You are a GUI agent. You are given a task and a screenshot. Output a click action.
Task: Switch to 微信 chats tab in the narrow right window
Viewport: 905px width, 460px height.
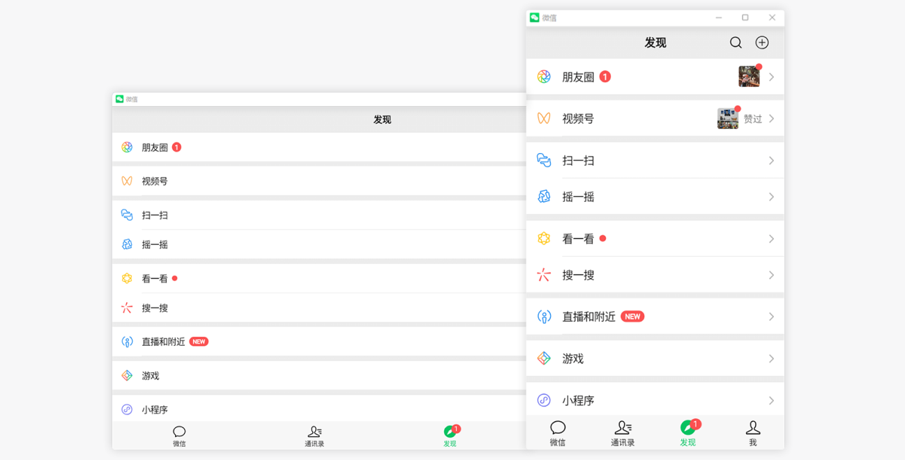click(558, 432)
